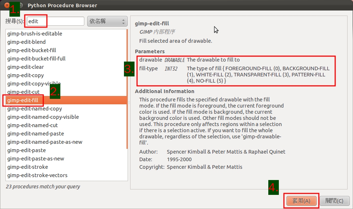
Task: Click the procedure list vertical scrollbar
Action: pos(127,89)
